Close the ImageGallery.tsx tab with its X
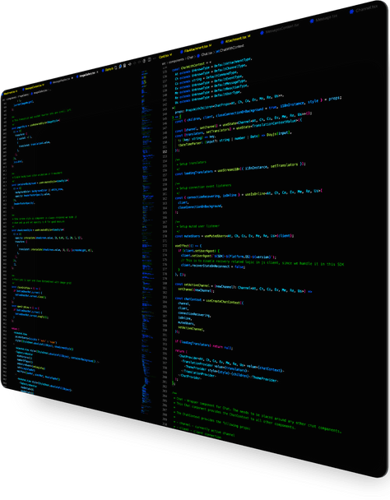Screen dimensions: 390x500 97,72
